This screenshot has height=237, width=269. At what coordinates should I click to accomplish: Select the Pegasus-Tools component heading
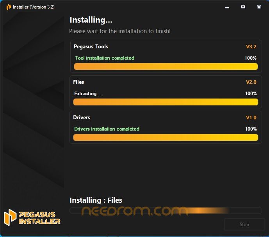pyautogui.click(x=91, y=47)
